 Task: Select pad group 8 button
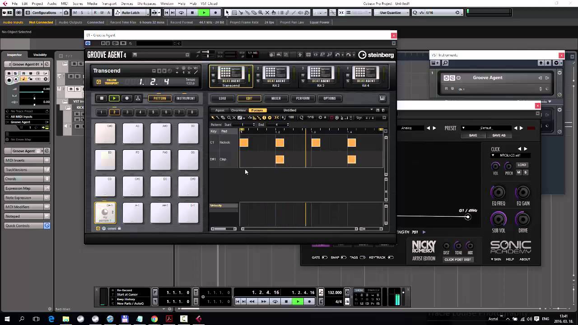(x=192, y=112)
